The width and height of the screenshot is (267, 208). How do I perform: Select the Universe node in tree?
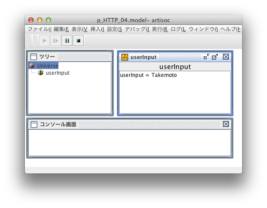pos(47,66)
